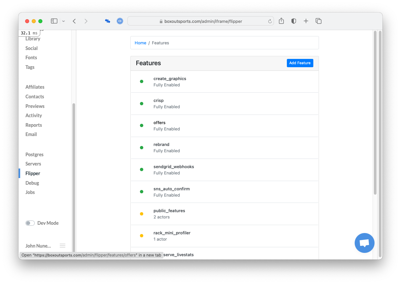
Task: Open Servers in the sidebar
Action: coord(33,164)
